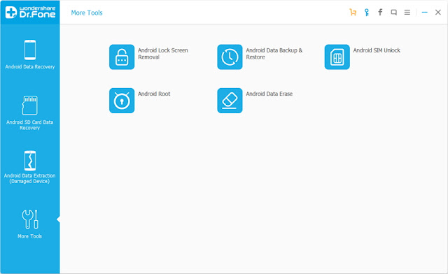Launch the Android Root icon
This screenshot has height=274, width=448.
(122, 101)
